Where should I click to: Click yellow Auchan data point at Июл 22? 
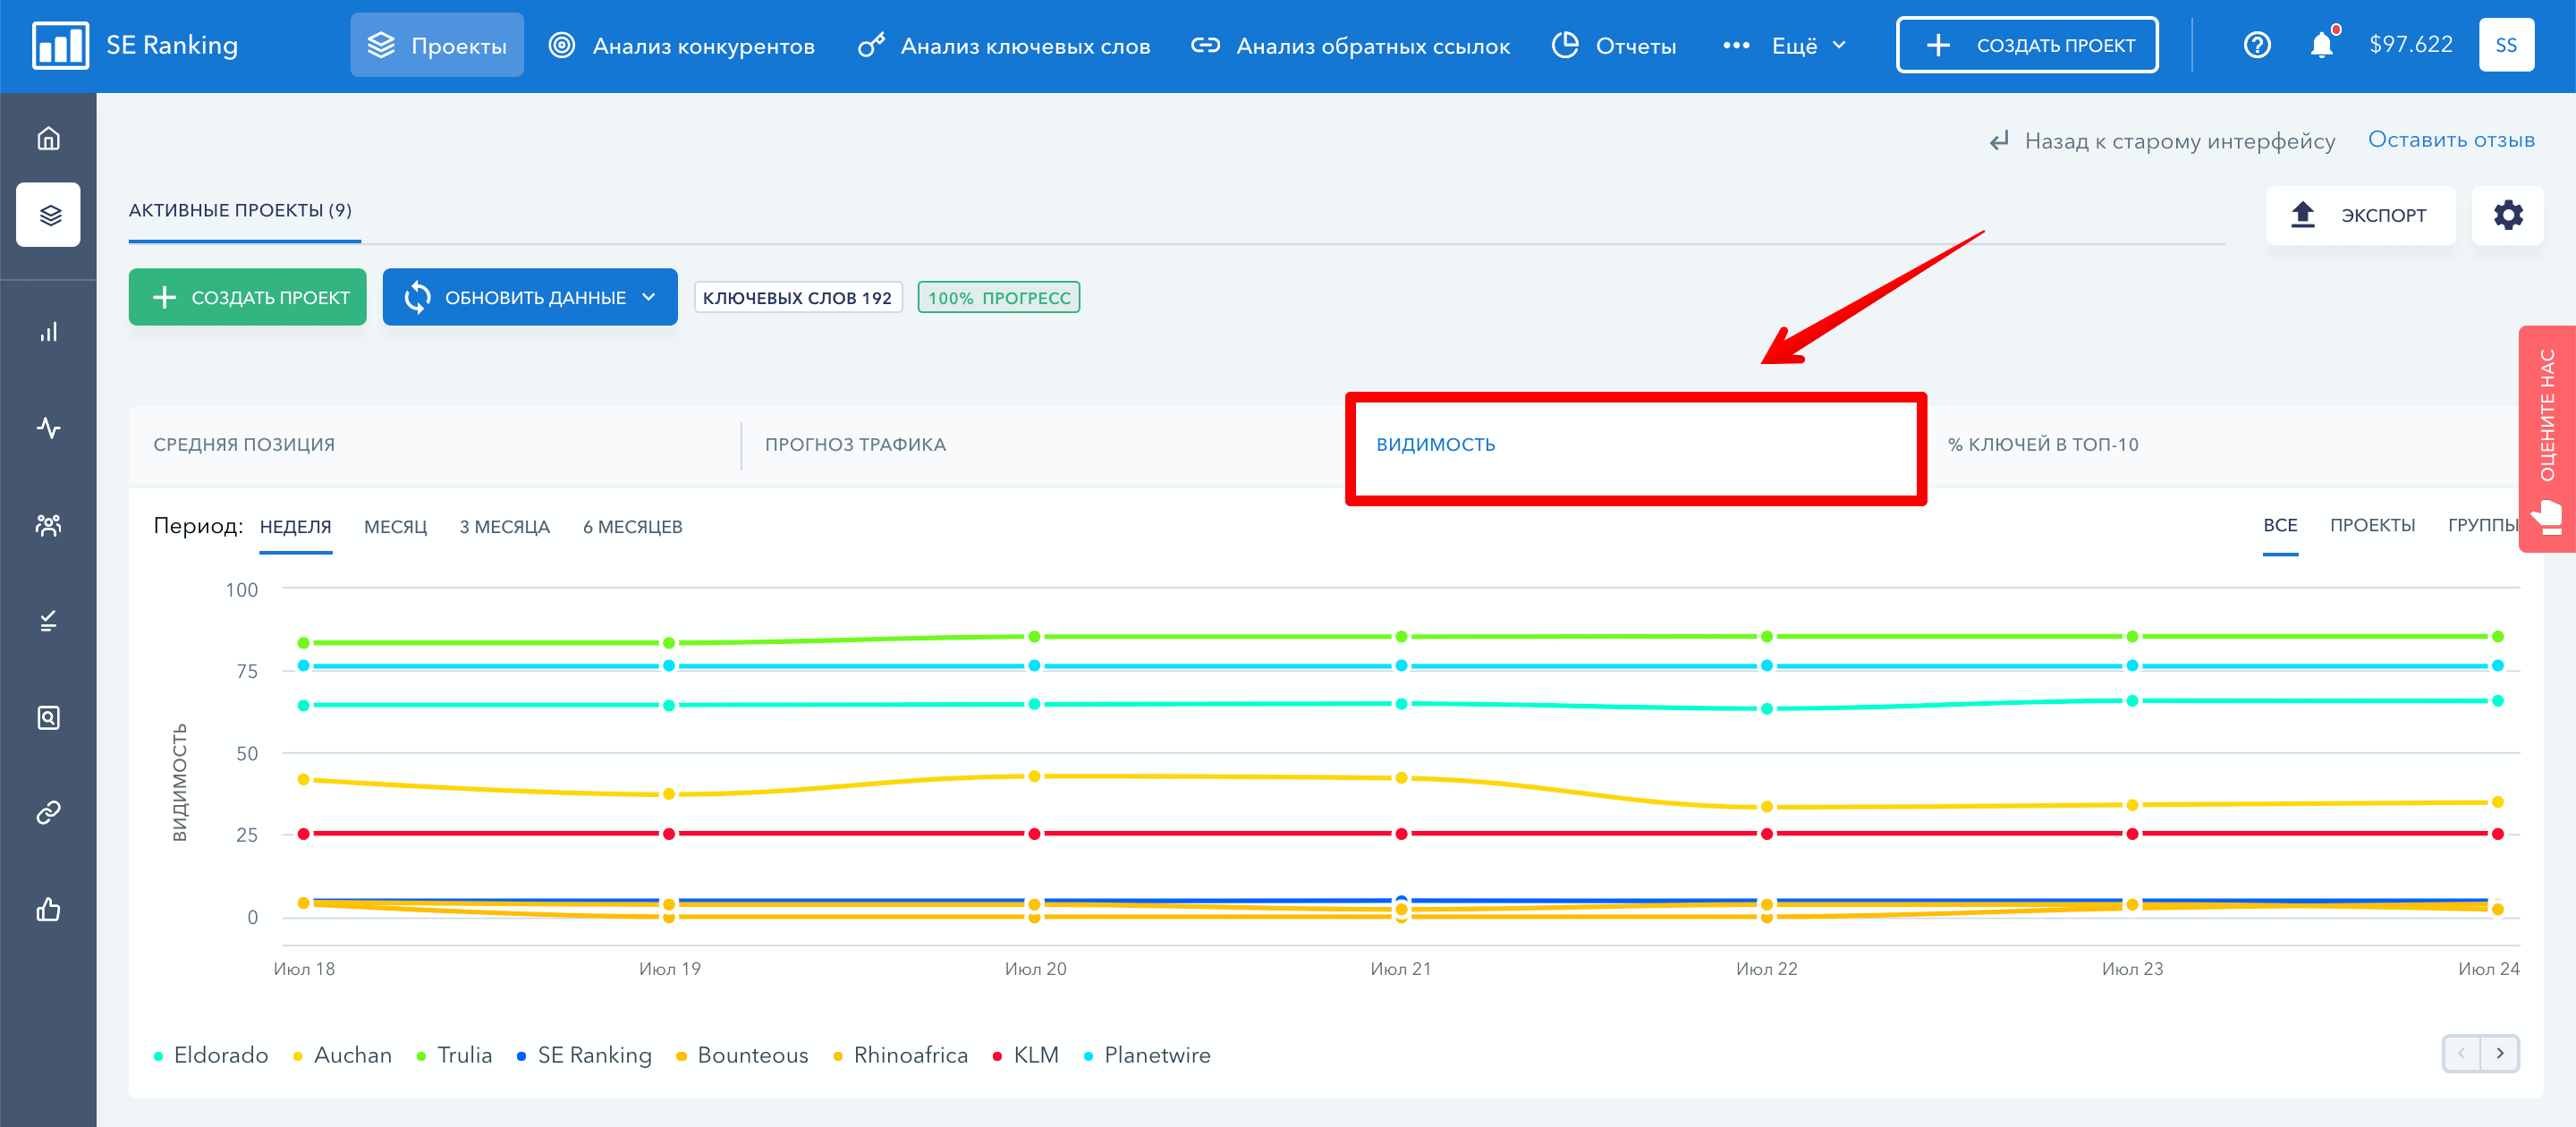point(1766,806)
